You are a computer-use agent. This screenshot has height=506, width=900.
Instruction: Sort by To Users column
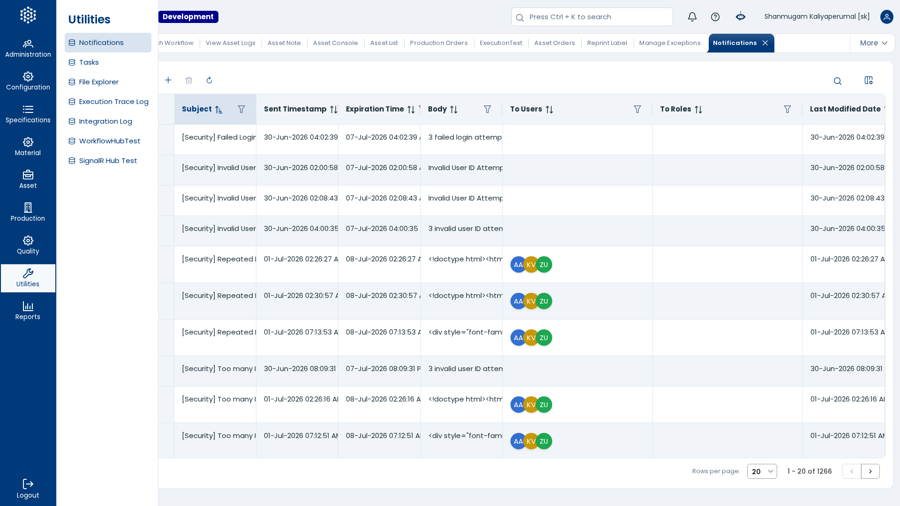(x=549, y=110)
